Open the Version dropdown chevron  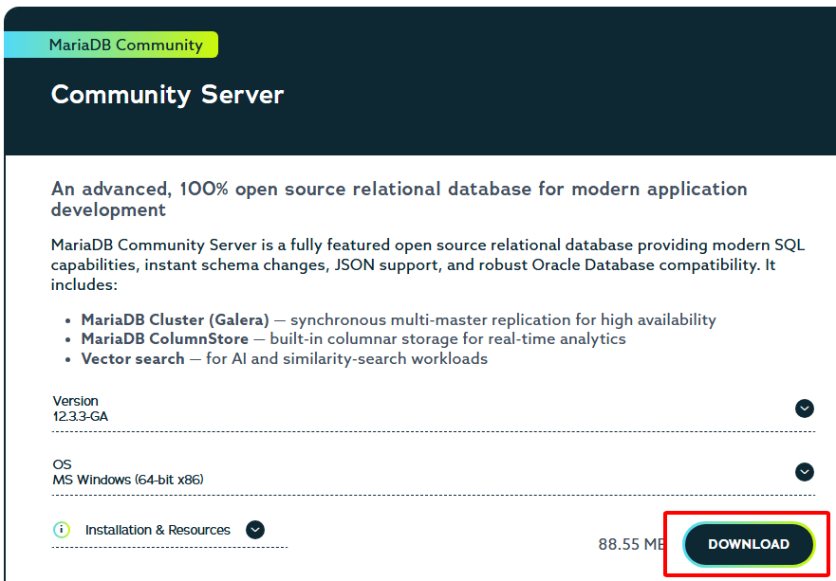(804, 409)
